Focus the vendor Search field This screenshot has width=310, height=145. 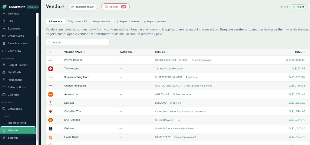pyautogui.click(x=77, y=43)
